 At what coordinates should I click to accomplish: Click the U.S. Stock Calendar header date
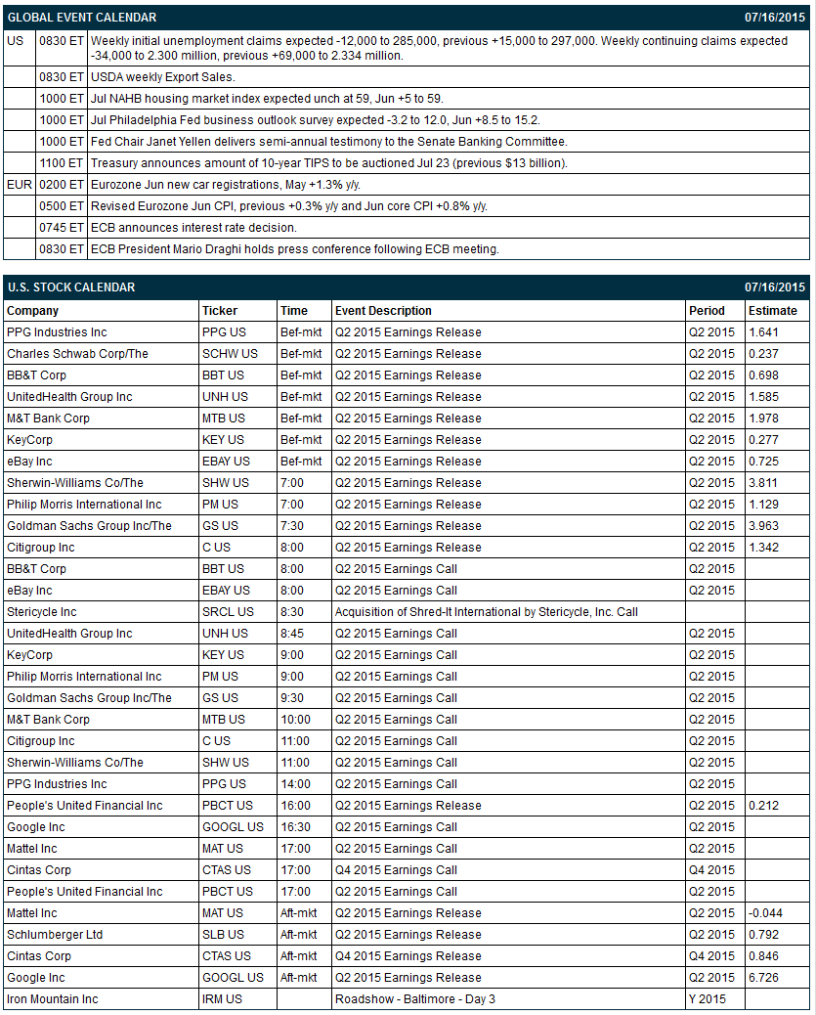coord(775,287)
